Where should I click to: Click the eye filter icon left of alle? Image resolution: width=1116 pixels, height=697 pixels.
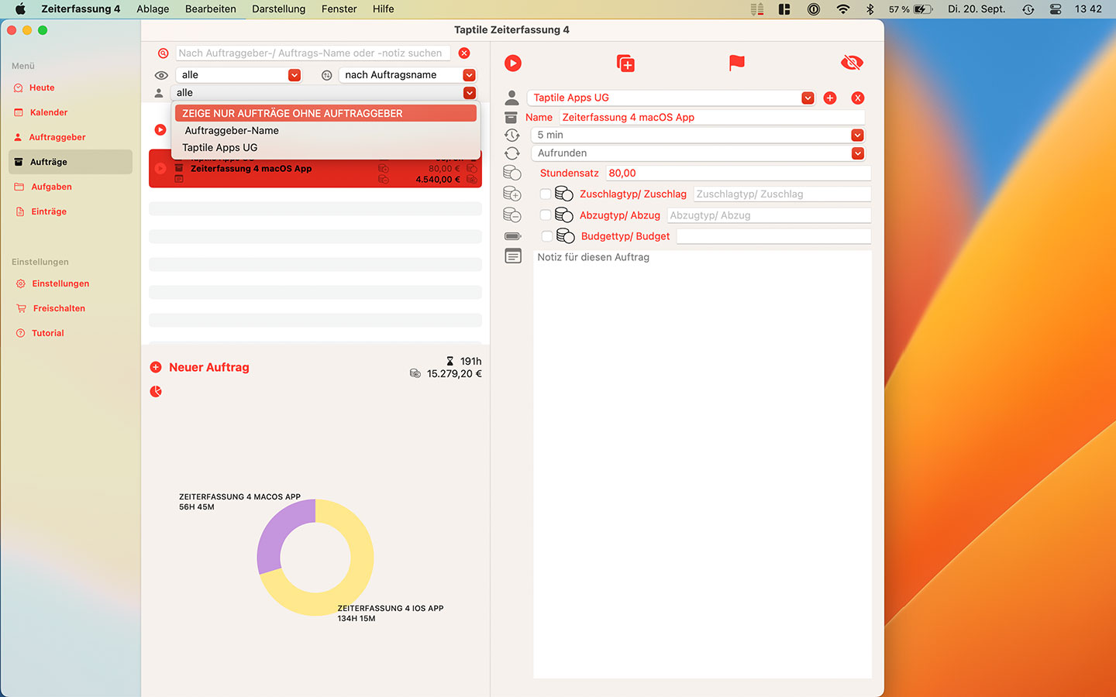pos(161,75)
